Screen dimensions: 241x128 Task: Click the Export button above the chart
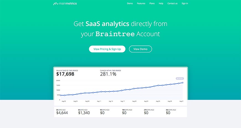pyautogui.click(x=180, y=78)
